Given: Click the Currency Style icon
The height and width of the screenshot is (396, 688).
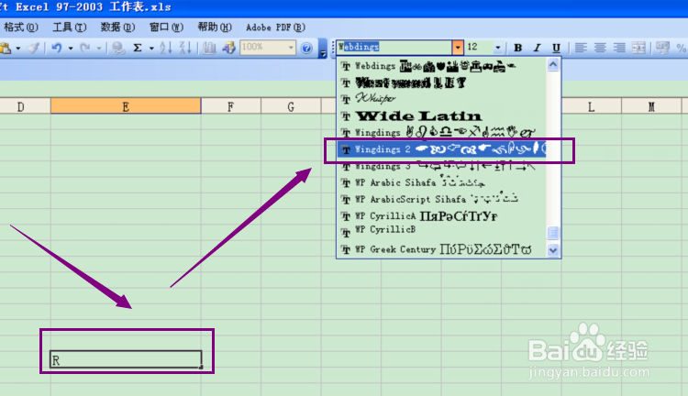Looking at the screenshot, I should pos(662,48).
